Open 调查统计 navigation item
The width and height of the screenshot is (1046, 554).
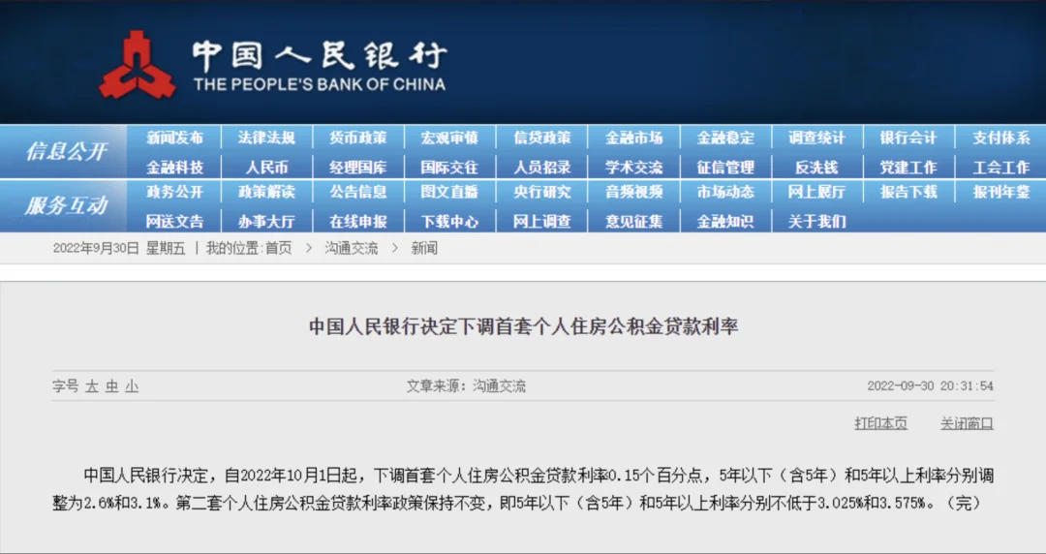click(816, 138)
